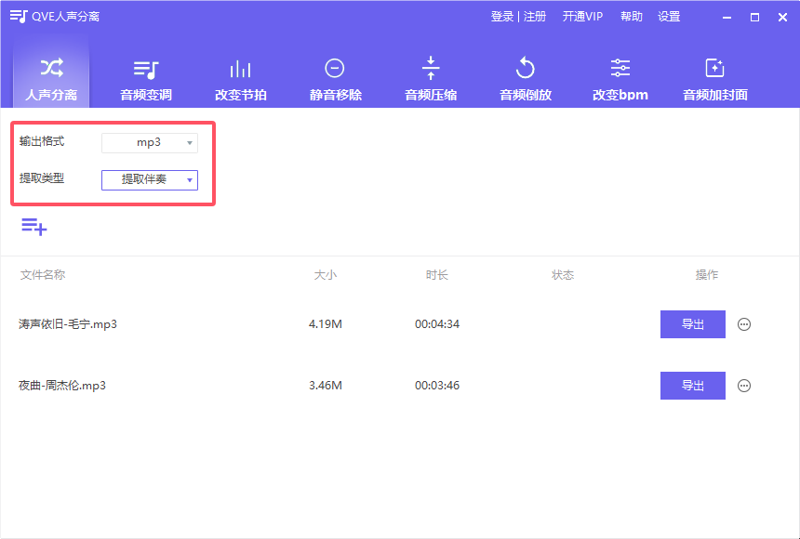Screen dimensions: 800x539
Task: Expand more options for 涛声依旧-毛宁.mp3
Action: [x=743, y=324]
